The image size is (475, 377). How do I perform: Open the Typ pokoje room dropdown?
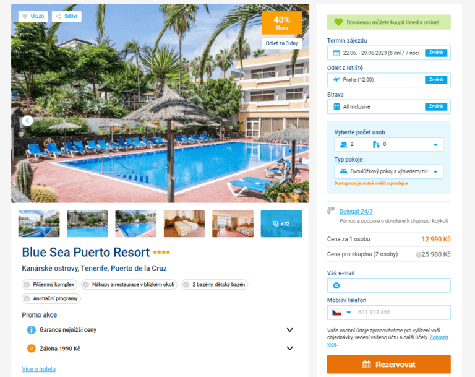(x=388, y=171)
